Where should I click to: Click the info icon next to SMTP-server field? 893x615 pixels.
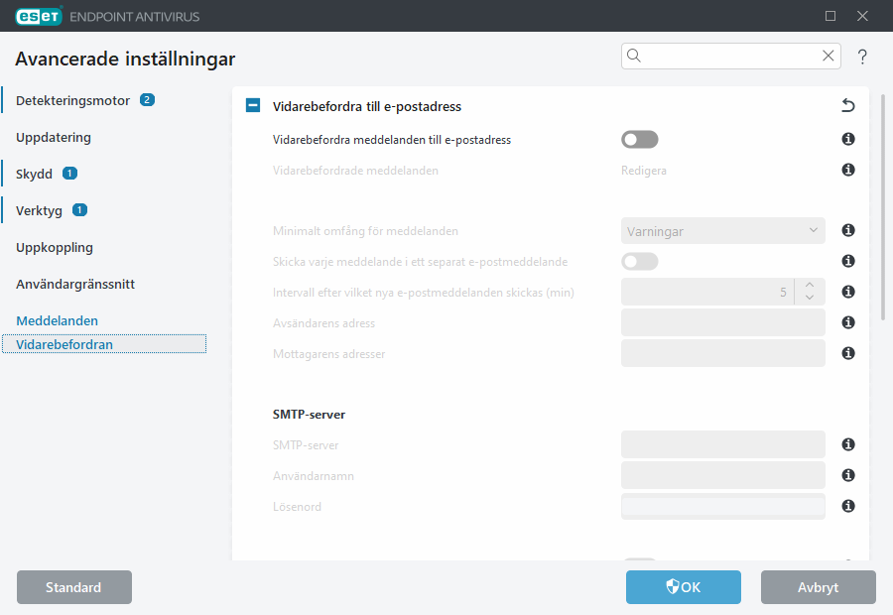point(847,444)
